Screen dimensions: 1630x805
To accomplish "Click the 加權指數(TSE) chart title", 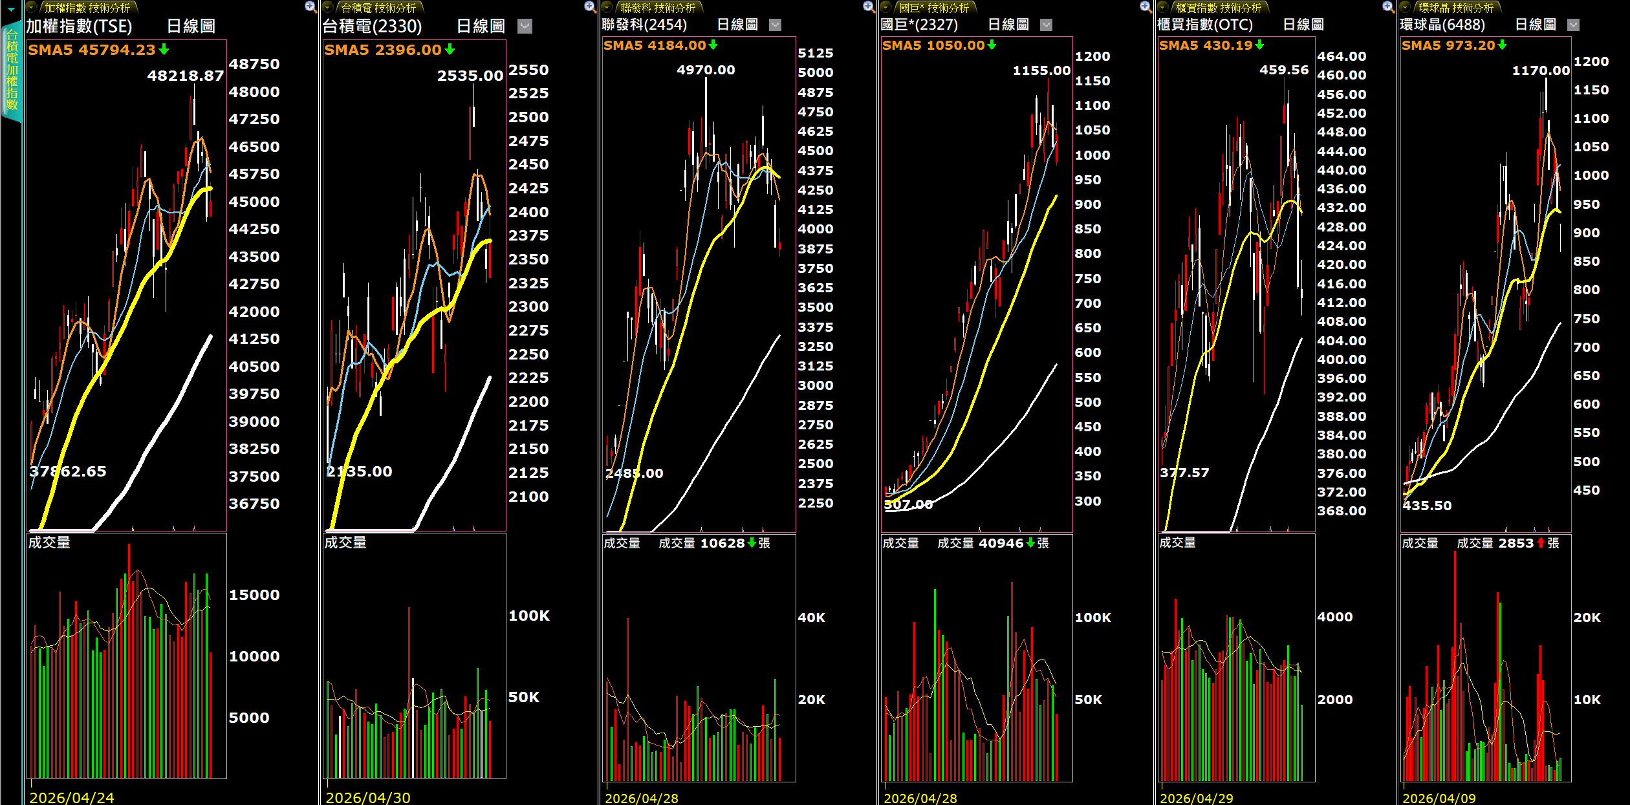I will (79, 26).
